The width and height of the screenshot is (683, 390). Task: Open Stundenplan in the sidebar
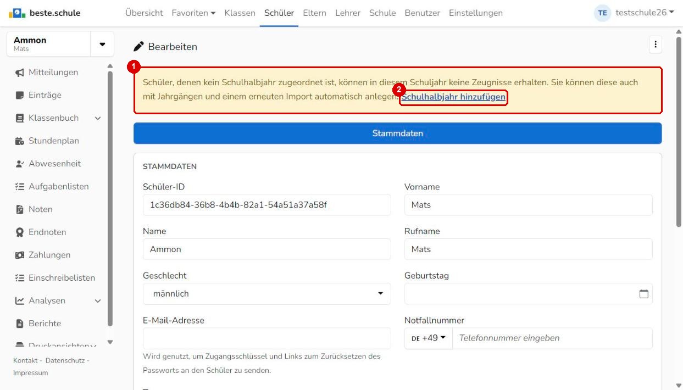tap(54, 141)
